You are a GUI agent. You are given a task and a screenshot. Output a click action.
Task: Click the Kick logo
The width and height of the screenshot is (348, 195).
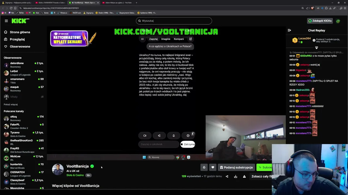pos(20,21)
